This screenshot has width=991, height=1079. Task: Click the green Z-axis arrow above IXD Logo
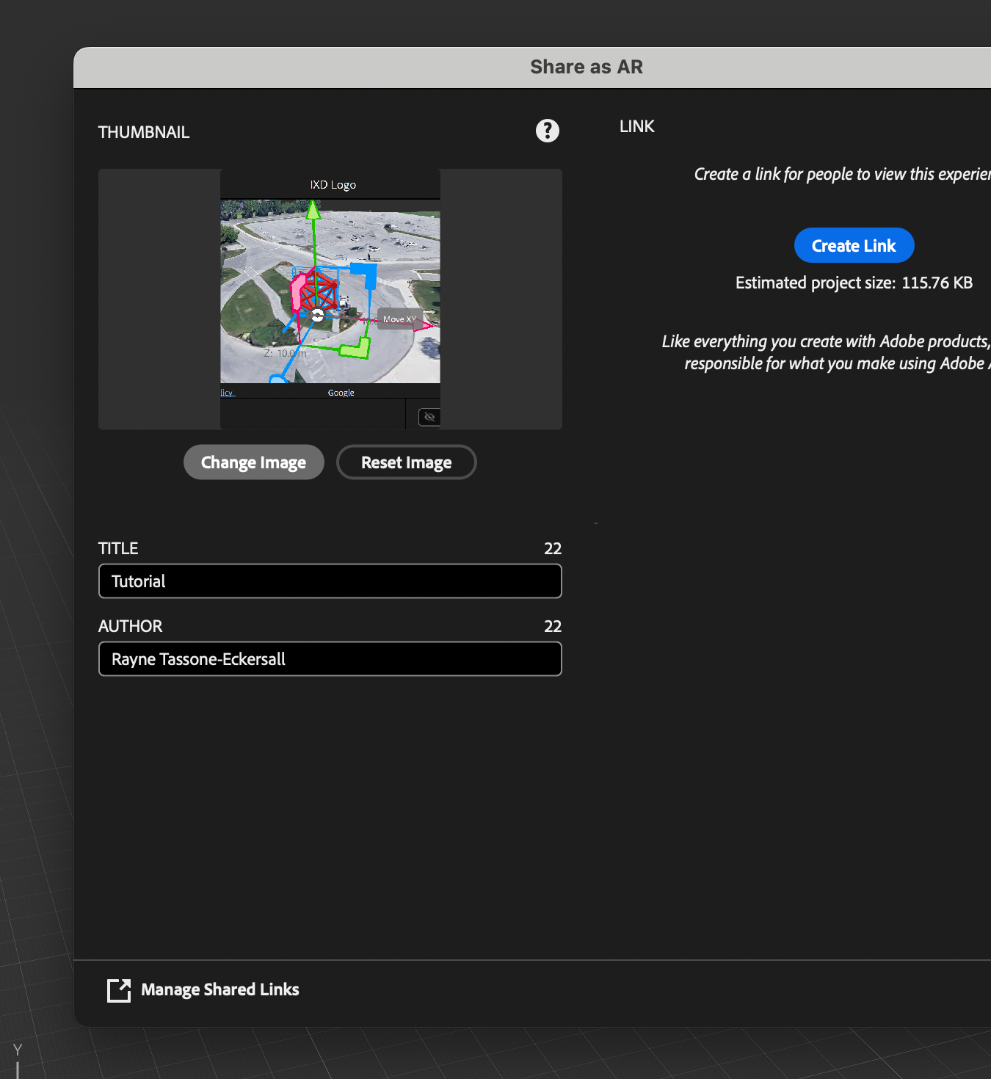pyautogui.click(x=313, y=211)
